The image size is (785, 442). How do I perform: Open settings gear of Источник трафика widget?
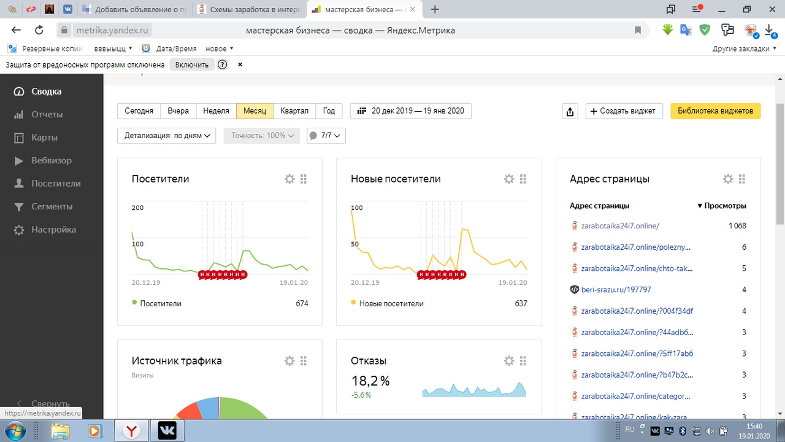coord(289,361)
